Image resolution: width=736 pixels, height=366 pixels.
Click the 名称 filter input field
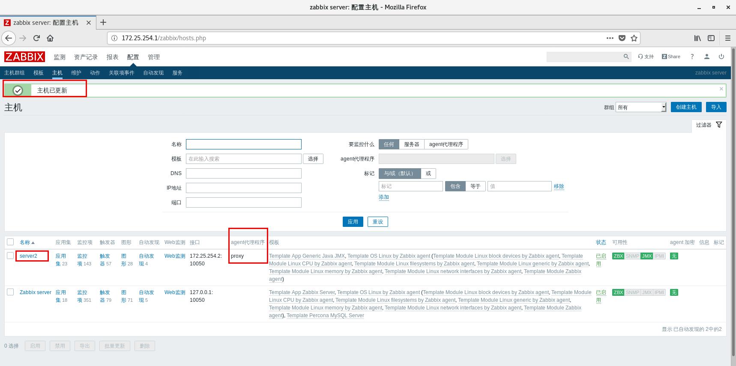[244, 144]
